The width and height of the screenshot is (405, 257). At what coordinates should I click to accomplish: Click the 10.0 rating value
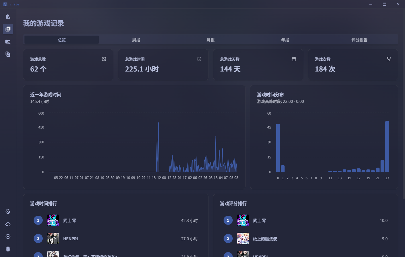384,221
